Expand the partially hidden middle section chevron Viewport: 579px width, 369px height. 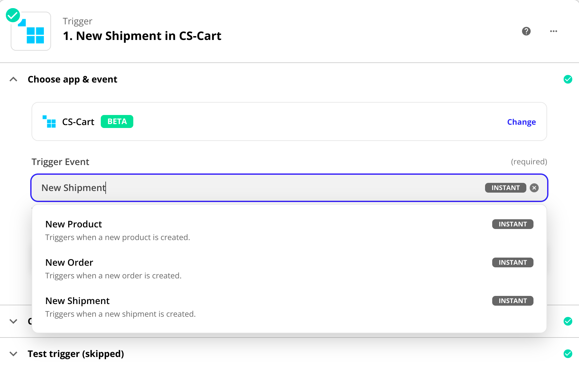[x=13, y=321]
